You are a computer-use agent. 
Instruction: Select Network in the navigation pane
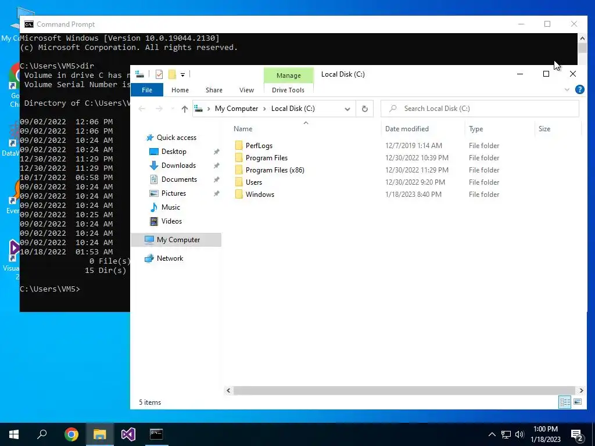[170, 258]
